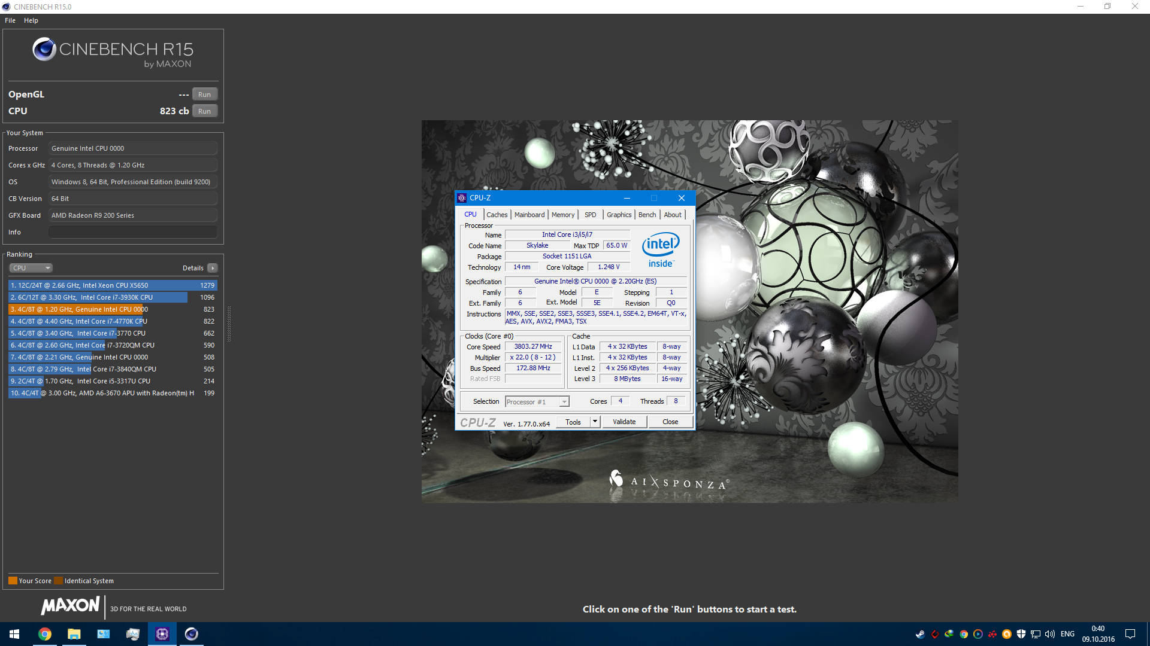Run the CPU benchmark test
1150x646 pixels.
point(205,111)
